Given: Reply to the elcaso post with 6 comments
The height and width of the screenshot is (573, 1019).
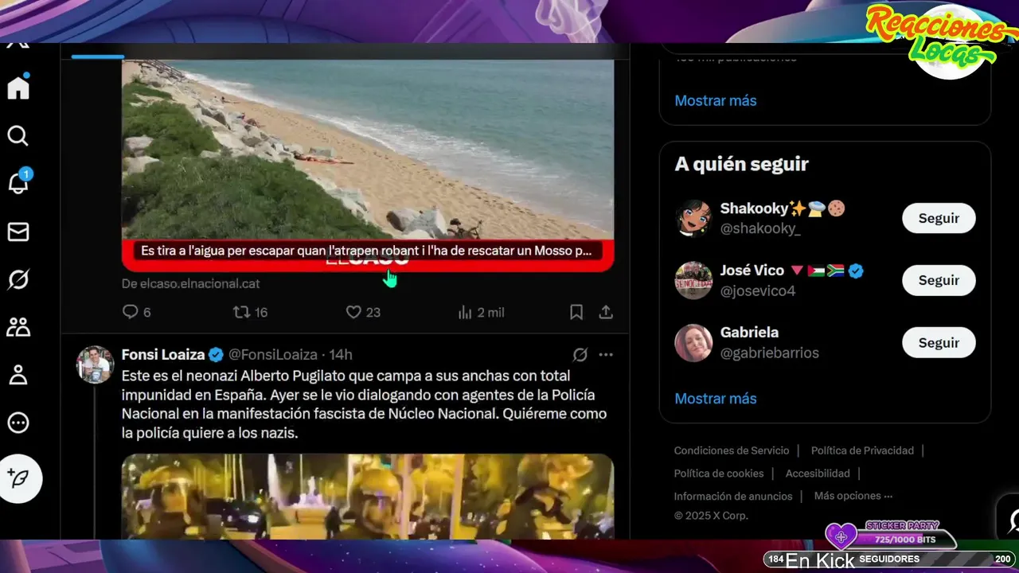Looking at the screenshot, I should click(136, 312).
